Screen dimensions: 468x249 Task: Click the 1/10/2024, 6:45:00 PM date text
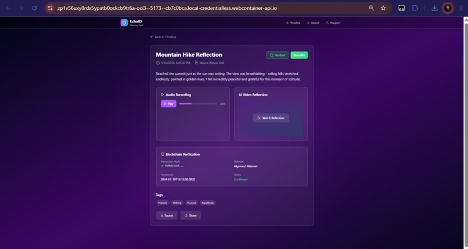pyautogui.click(x=175, y=63)
